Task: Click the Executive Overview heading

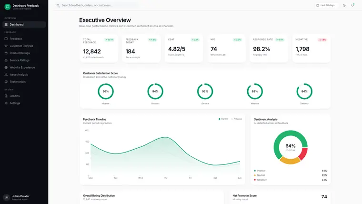Action: click(x=105, y=20)
